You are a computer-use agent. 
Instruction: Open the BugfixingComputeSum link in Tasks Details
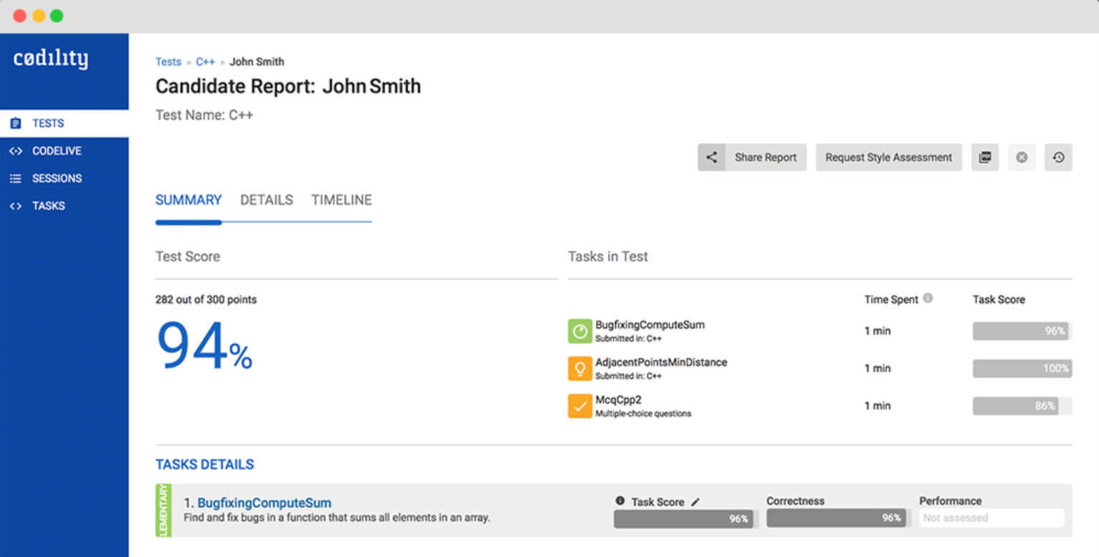pyautogui.click(x=264, y=503)
